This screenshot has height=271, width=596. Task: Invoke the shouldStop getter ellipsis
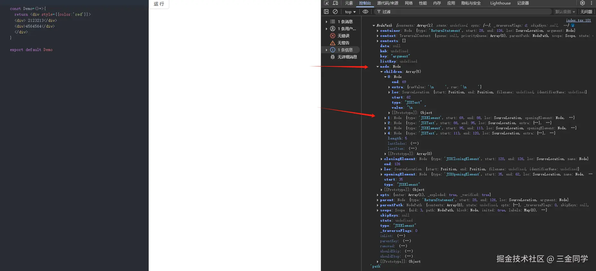409,256
